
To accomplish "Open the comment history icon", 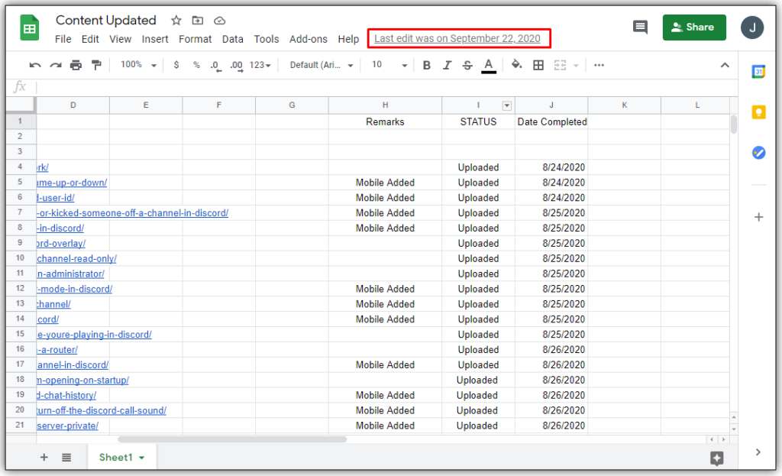I will 640,27.
